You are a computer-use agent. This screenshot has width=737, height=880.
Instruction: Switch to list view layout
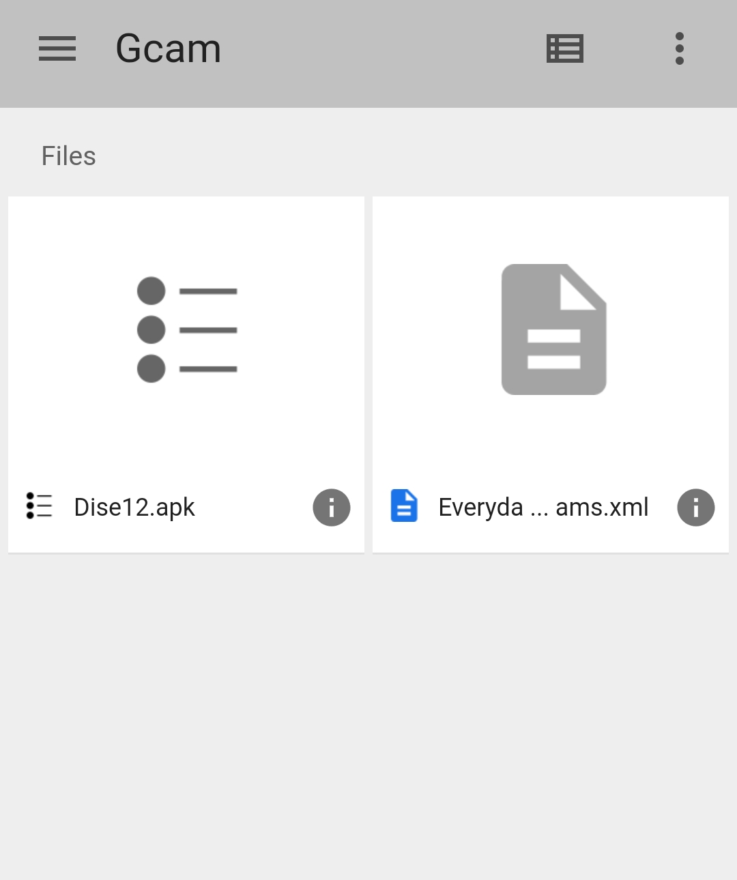point(565,49)
